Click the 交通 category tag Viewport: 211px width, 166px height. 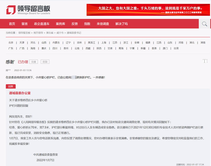(x=33, y=62)
